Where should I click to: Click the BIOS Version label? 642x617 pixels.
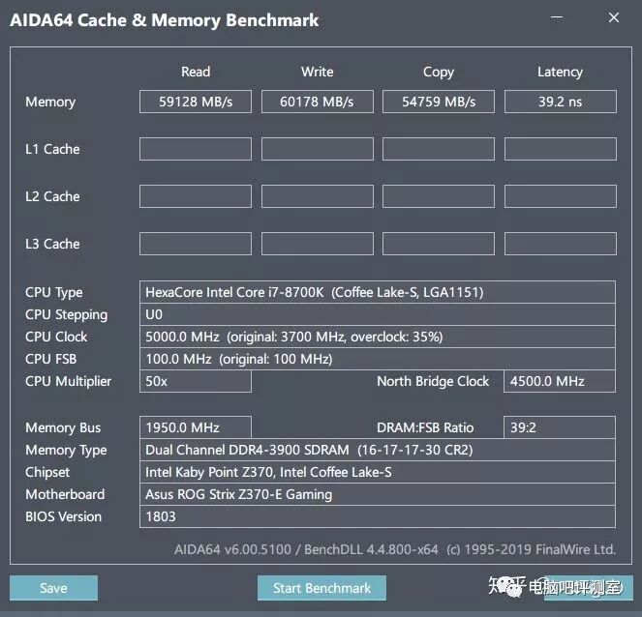[x=63, y=516]
